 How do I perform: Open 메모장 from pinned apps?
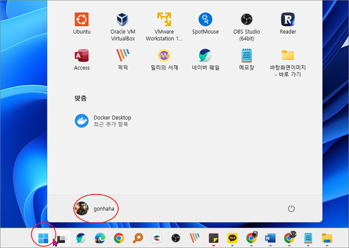[x=247, y=59]
